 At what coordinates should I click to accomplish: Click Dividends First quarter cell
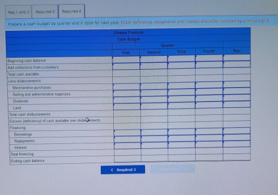tap(127, 100)
